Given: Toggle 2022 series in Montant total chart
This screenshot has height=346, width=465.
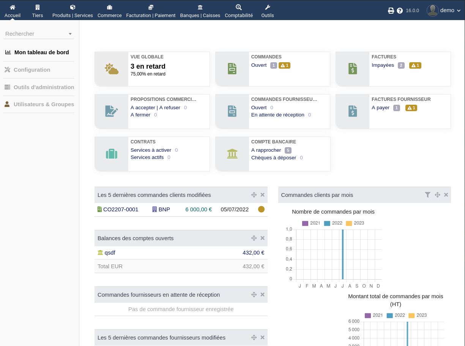Looking at the screenshot, I should (x=396, y=315).
